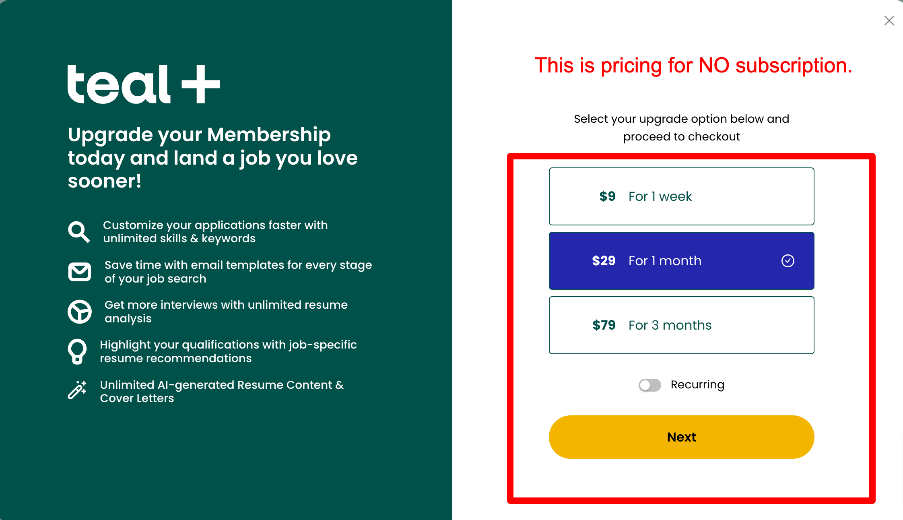Click the envelope email templates icon
This screenshot has height=520, width=903.
point(80,272)
